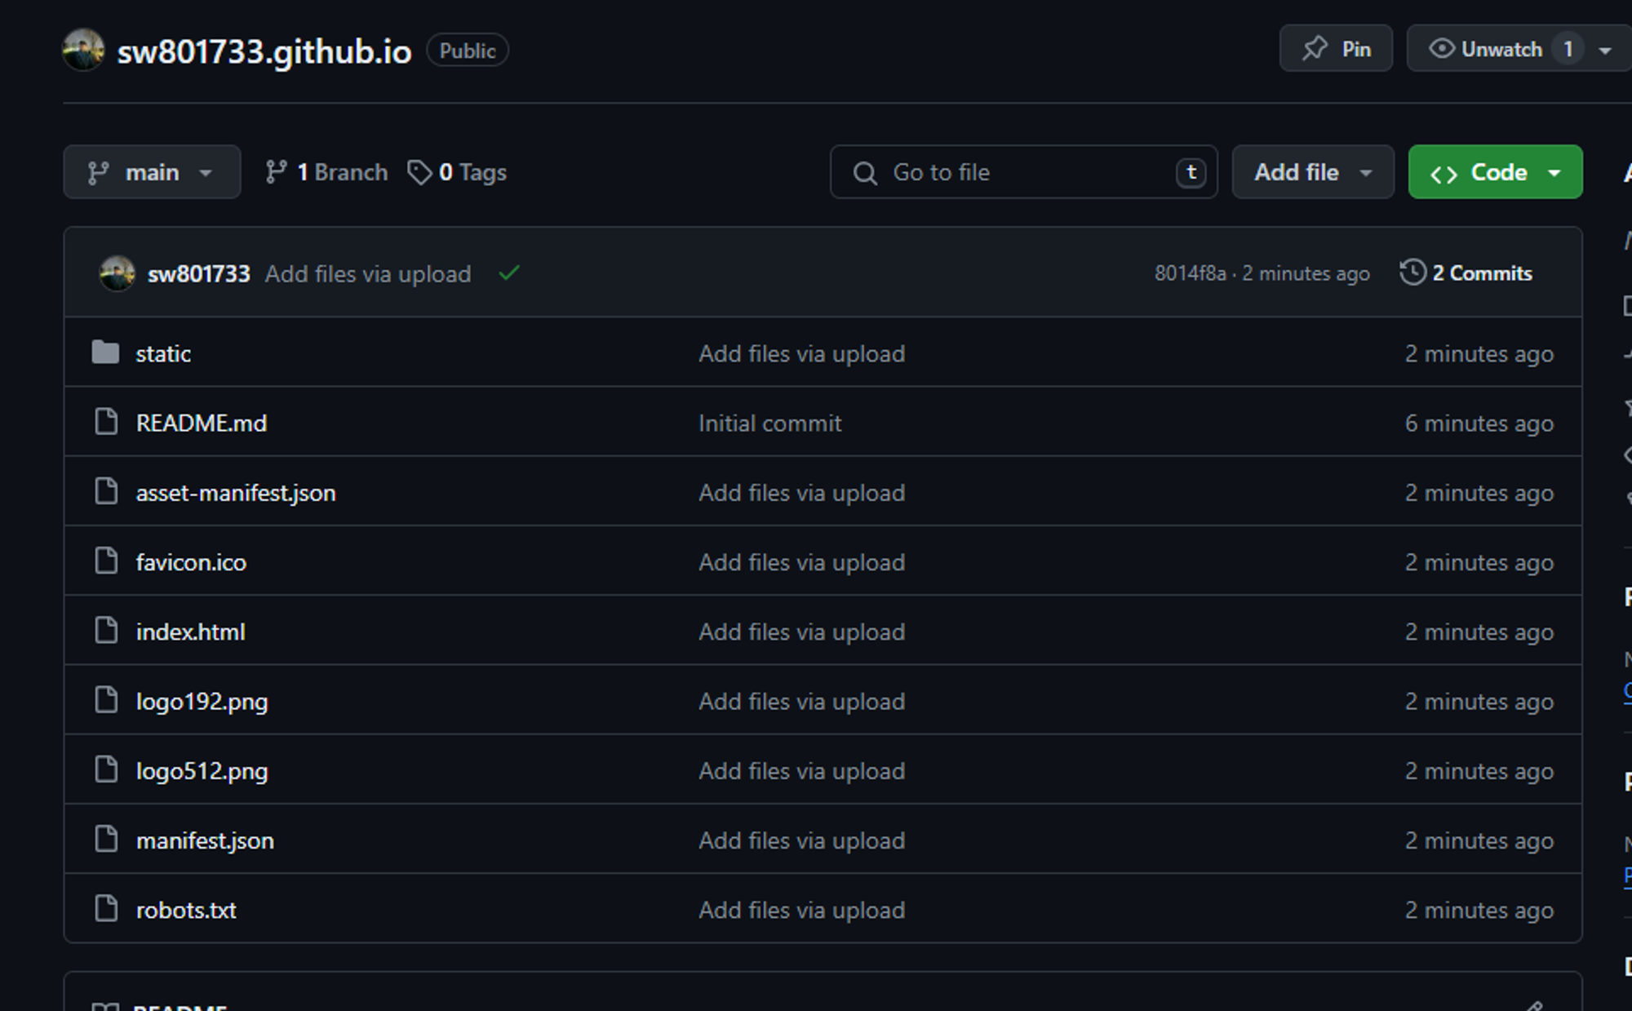The image size is (1632, 1011).
Task: Click the README.md file icon
Action: (x=106, y=422)
